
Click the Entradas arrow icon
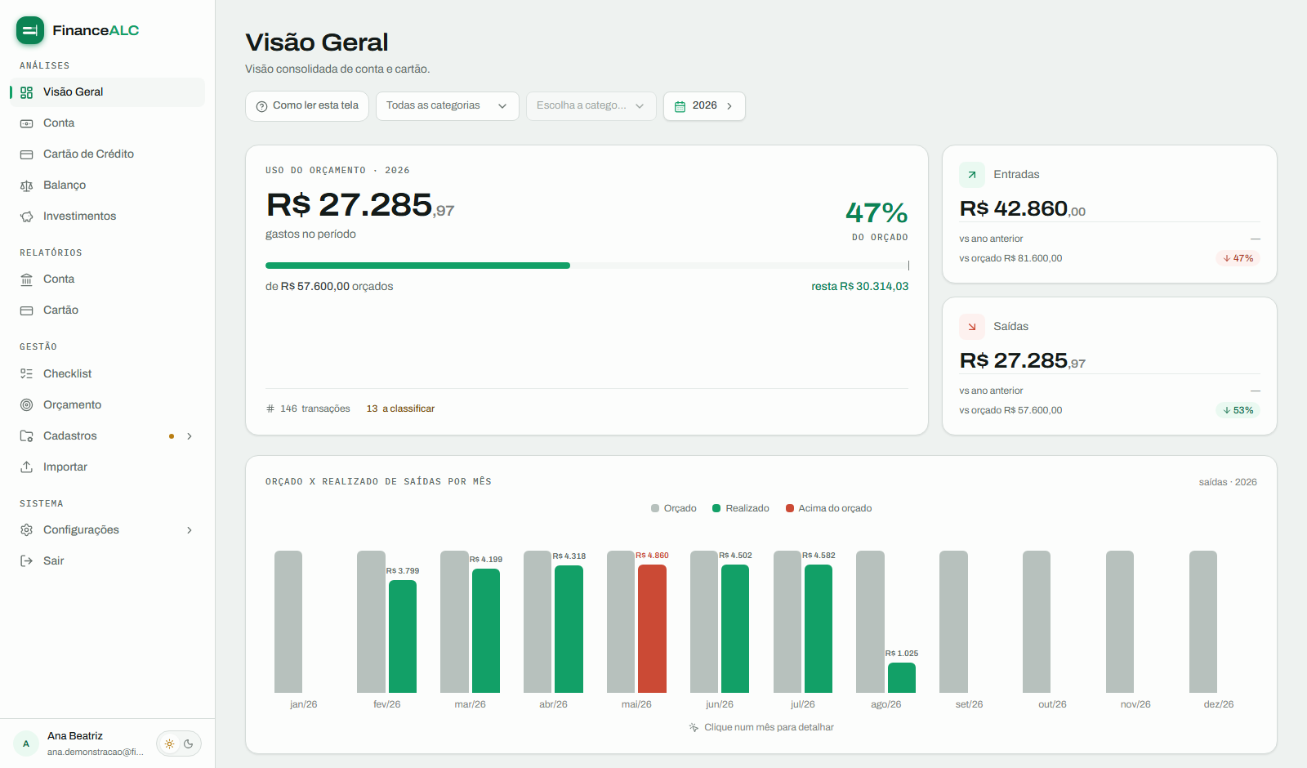pos(972,175)
